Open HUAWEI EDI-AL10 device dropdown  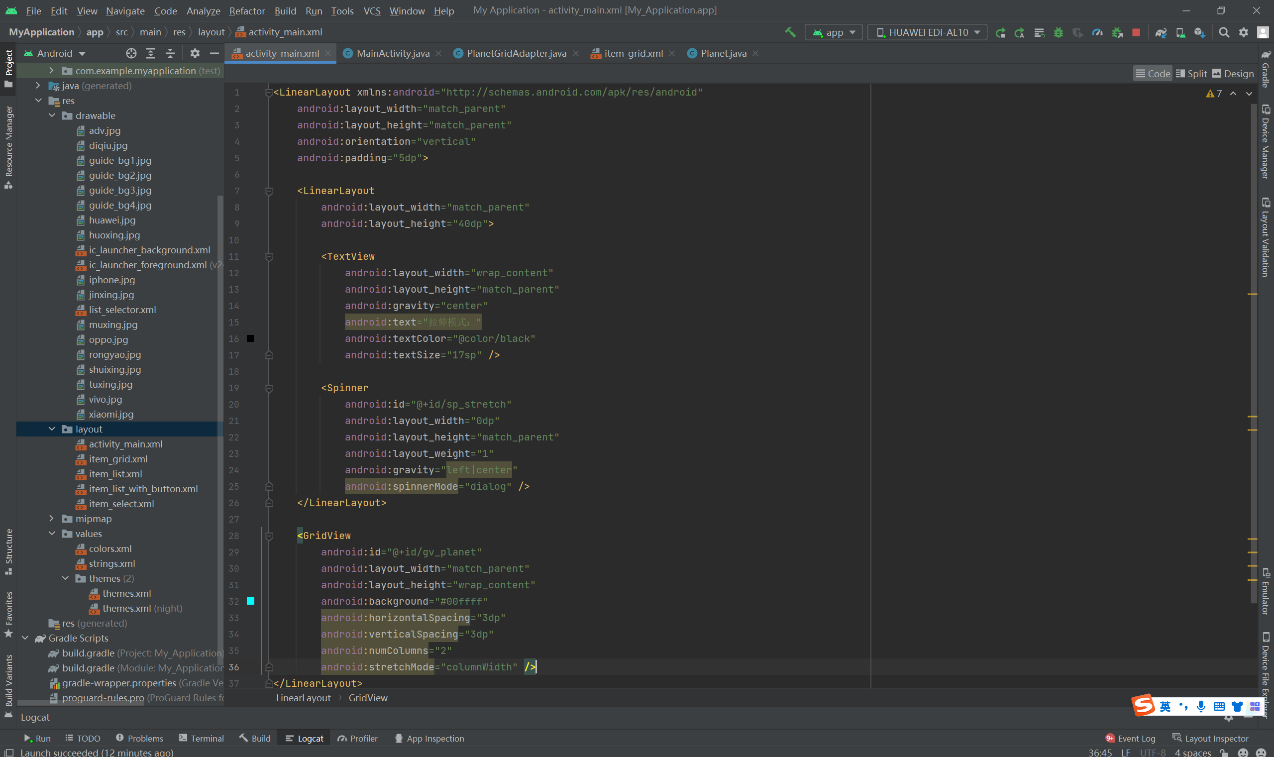[x=928, y=32]
